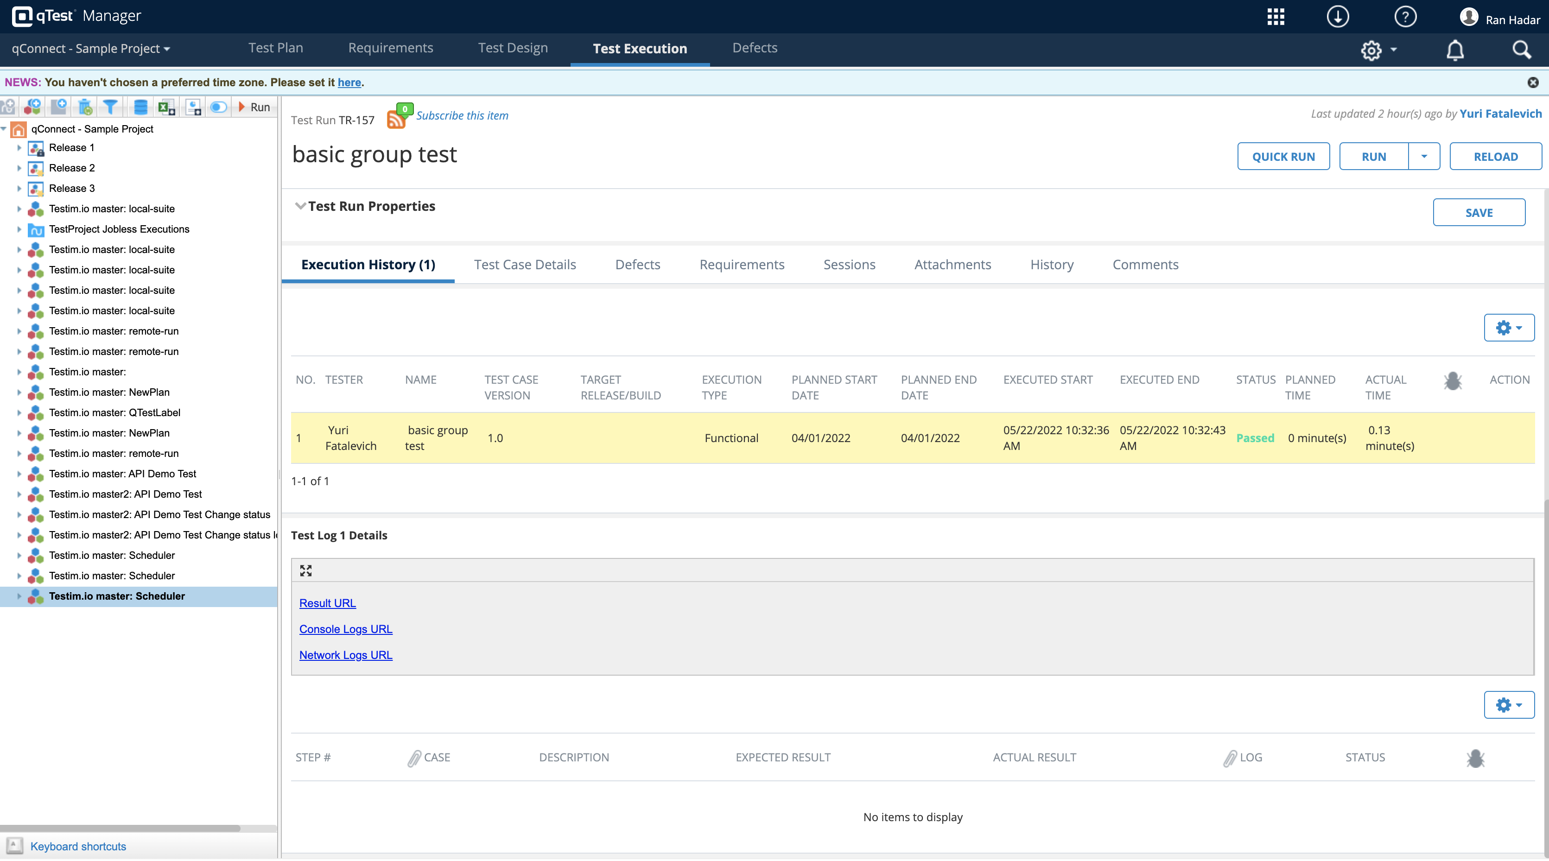Click the RSS subscribe feed icon
This screenshot has width=1549, height=861.
coord(396,119)
